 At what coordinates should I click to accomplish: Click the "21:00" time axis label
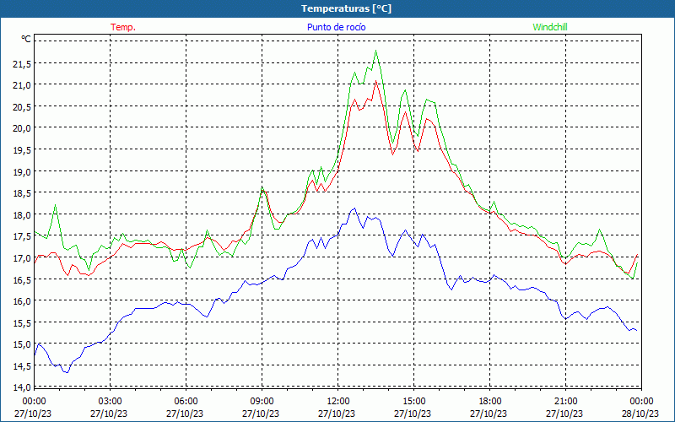pyautogui.click(x=565, y=402)
